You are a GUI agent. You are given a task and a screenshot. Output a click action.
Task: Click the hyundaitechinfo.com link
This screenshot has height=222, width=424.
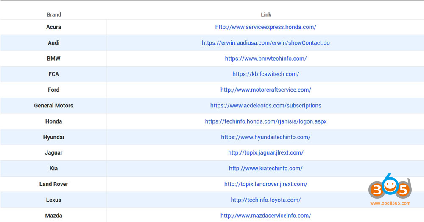pyautogui.click(x=265, y=137)
